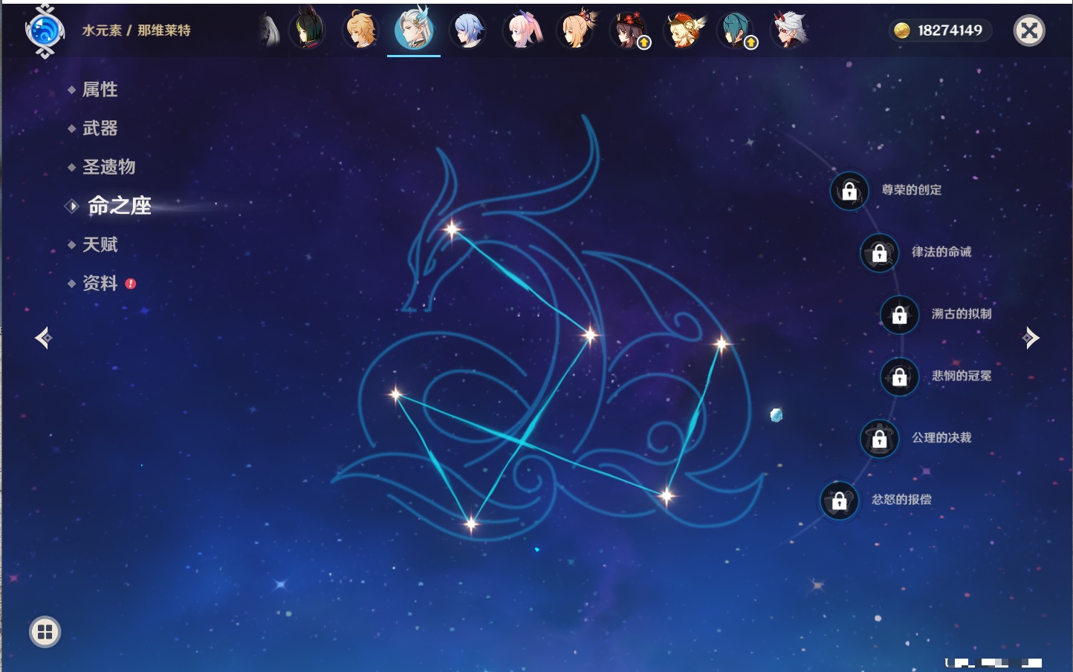
Task: Switch to next character with right arrow
Action: (x=1031, y=338)
